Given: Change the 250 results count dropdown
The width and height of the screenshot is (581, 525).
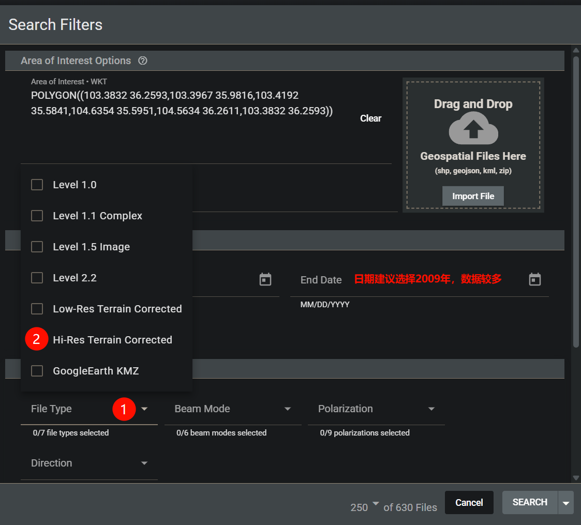Looking at the screenshot, I should point(365,506).
